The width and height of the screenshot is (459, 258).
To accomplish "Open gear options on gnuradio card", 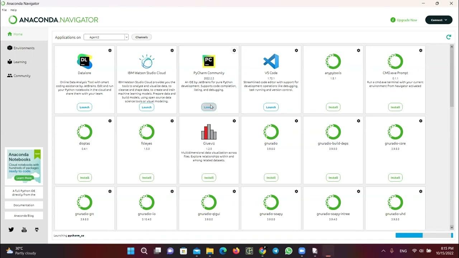I will [296, 121].
